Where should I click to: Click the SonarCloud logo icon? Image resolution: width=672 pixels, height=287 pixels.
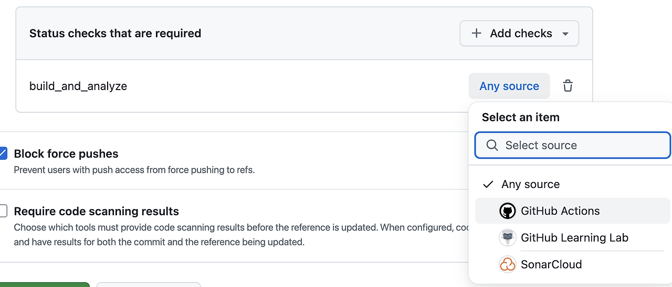(507, 264)
